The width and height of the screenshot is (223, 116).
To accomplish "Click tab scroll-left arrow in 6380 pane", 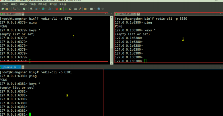I will coord(221,14).
